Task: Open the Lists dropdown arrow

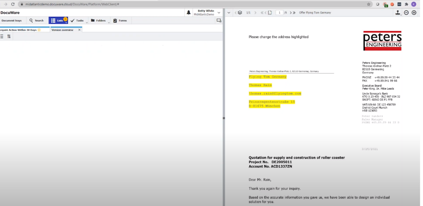Action: point(66,22)
